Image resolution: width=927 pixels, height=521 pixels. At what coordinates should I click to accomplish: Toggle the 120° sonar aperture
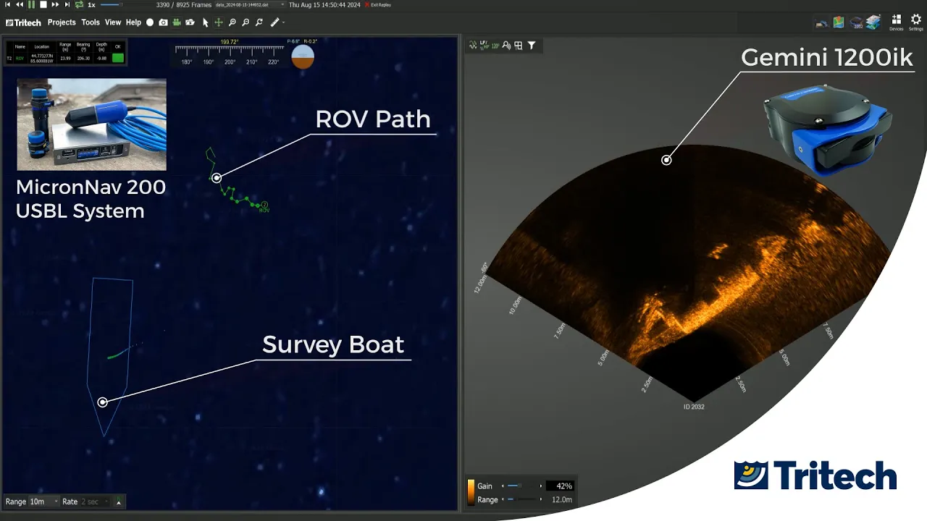(495, 45)
